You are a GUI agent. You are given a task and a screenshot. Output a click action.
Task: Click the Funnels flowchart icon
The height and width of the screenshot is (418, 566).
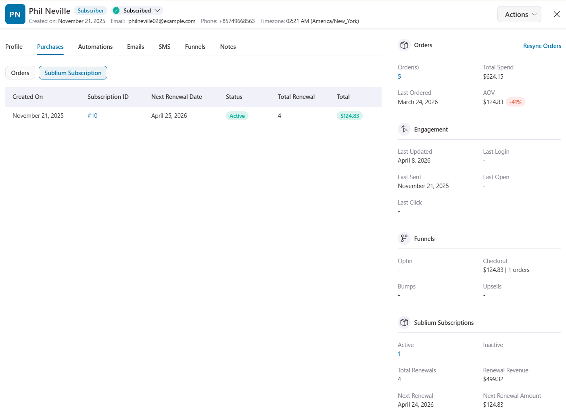[404, 238]
